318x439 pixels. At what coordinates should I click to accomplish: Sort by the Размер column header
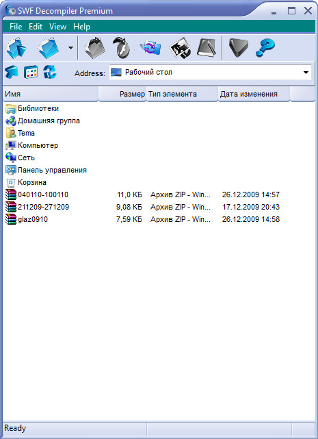122,94
